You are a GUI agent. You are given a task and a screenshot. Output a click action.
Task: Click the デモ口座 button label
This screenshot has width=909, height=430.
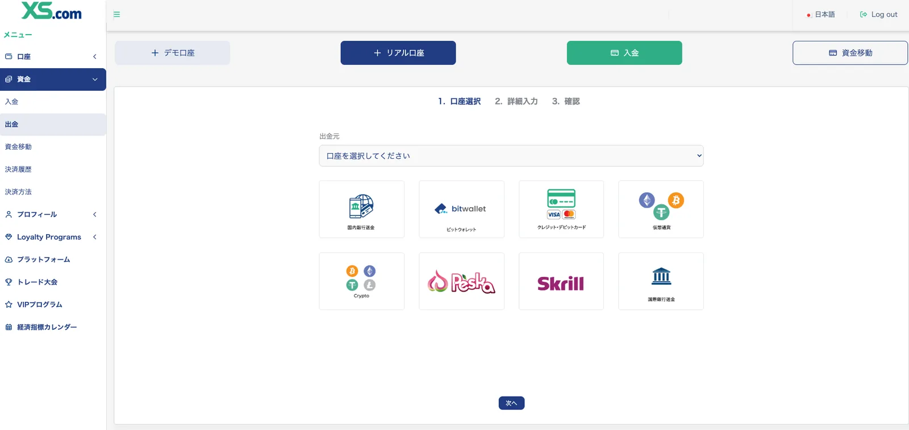click(180, 53)
